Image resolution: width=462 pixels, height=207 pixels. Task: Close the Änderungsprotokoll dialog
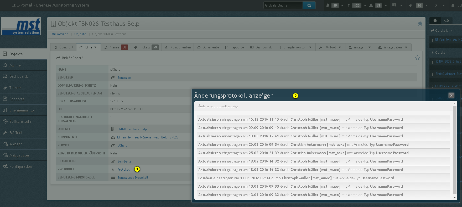(x=451, y=96)
